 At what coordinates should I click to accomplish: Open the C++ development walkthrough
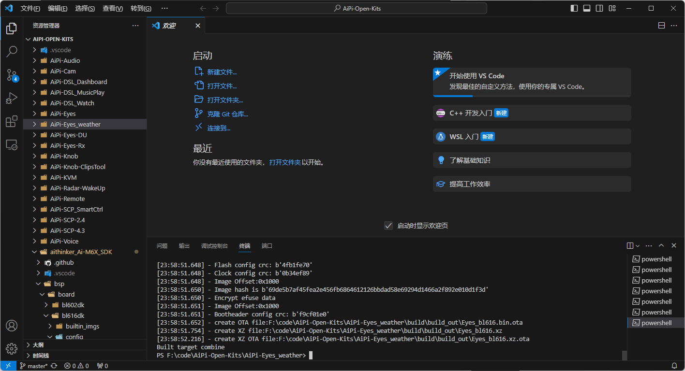[x=532, y=113]
